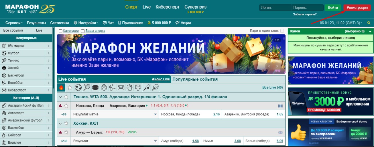Open broadcast icon on Амур — Барыс row
The image size is (374, 147).
tap(280, 132)
